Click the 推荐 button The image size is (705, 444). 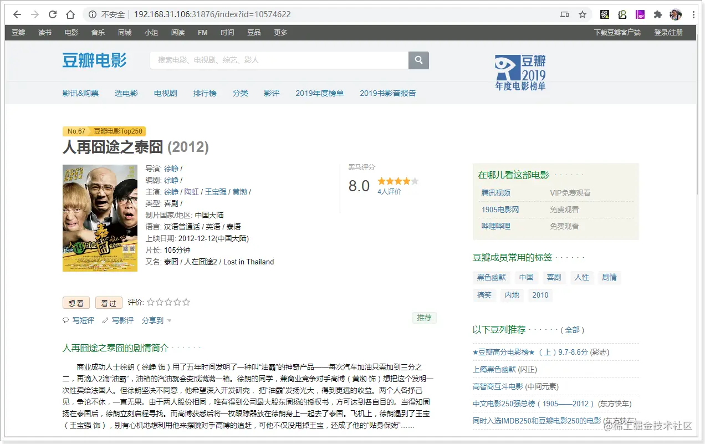[424, 318]
